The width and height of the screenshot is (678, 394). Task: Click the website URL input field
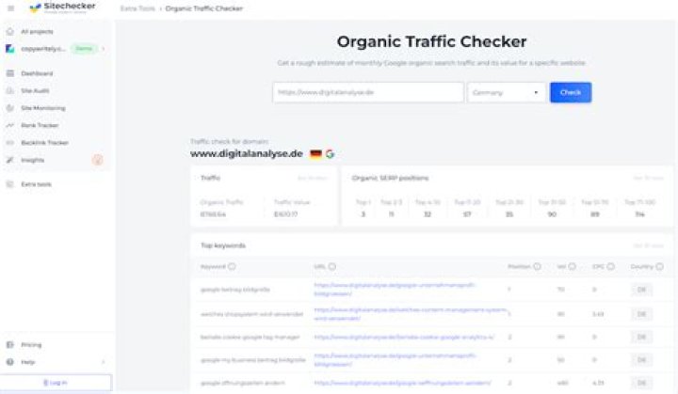(368, 92)
